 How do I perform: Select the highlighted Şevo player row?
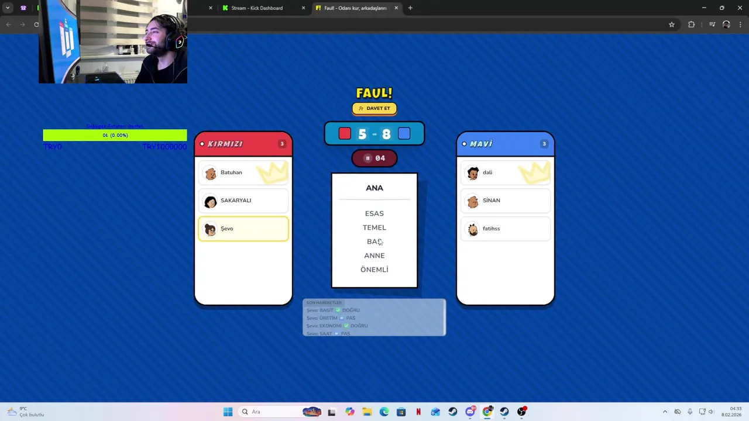243,229
